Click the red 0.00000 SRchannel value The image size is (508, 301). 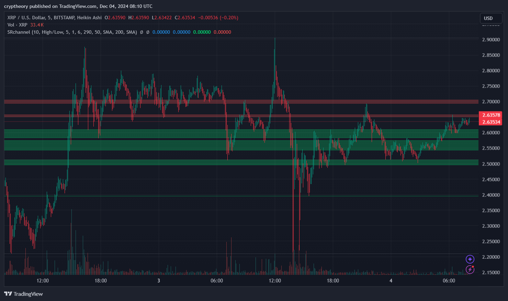point(222,32)
